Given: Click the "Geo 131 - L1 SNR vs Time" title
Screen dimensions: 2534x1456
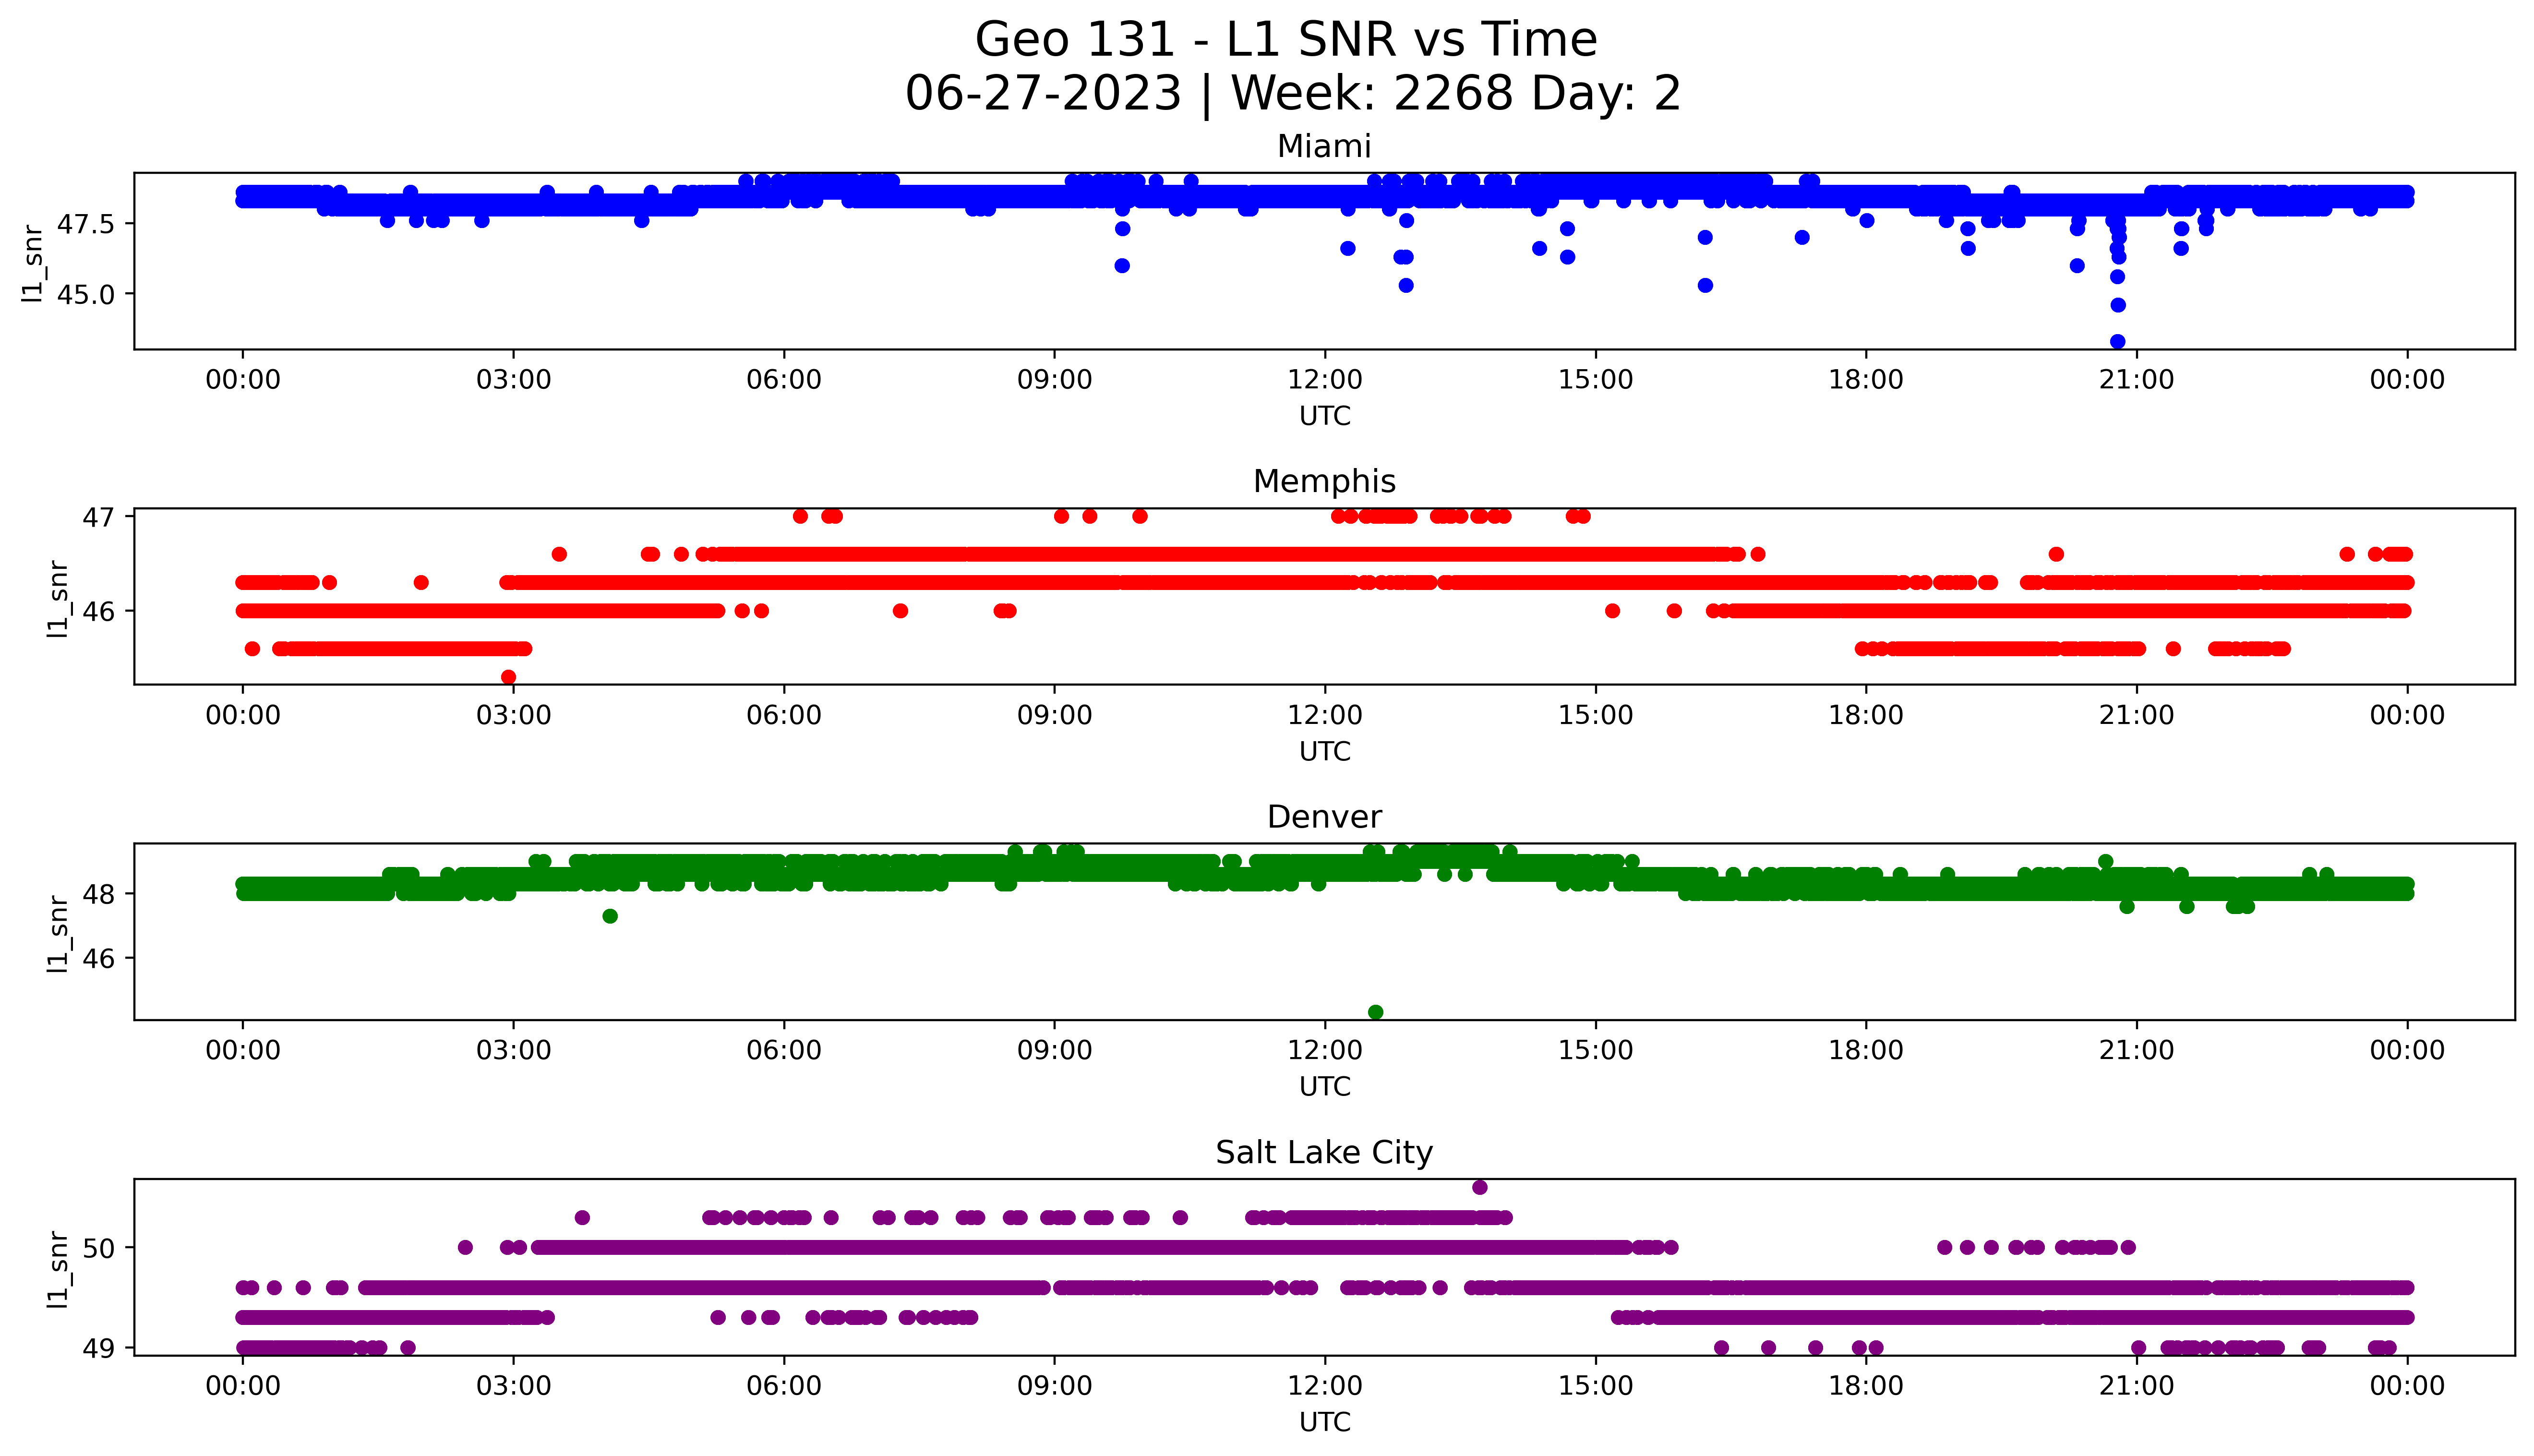Looking at the screenshot, I should pyautogui.click(x=1285, y=40).
